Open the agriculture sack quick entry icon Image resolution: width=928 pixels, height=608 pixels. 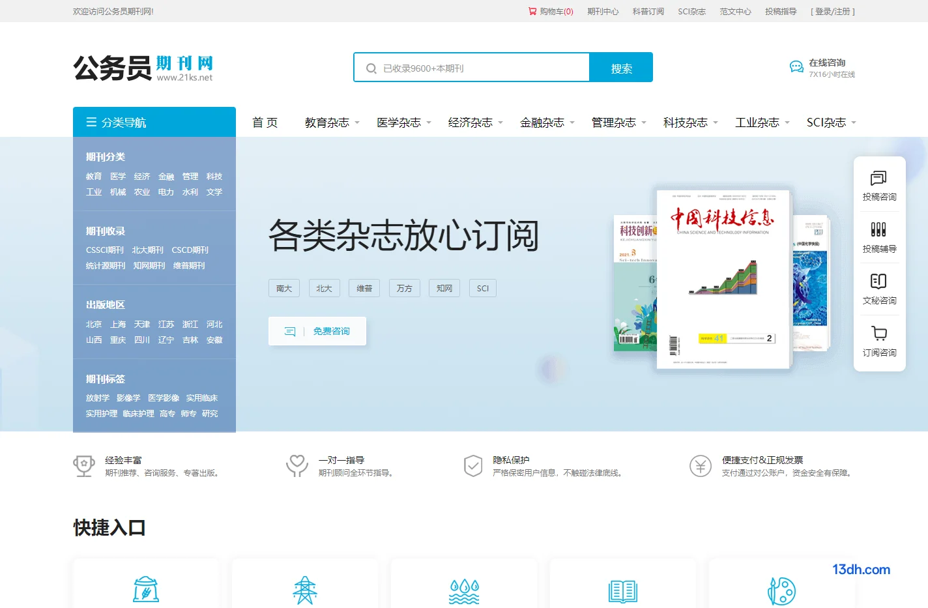(146, 590)
